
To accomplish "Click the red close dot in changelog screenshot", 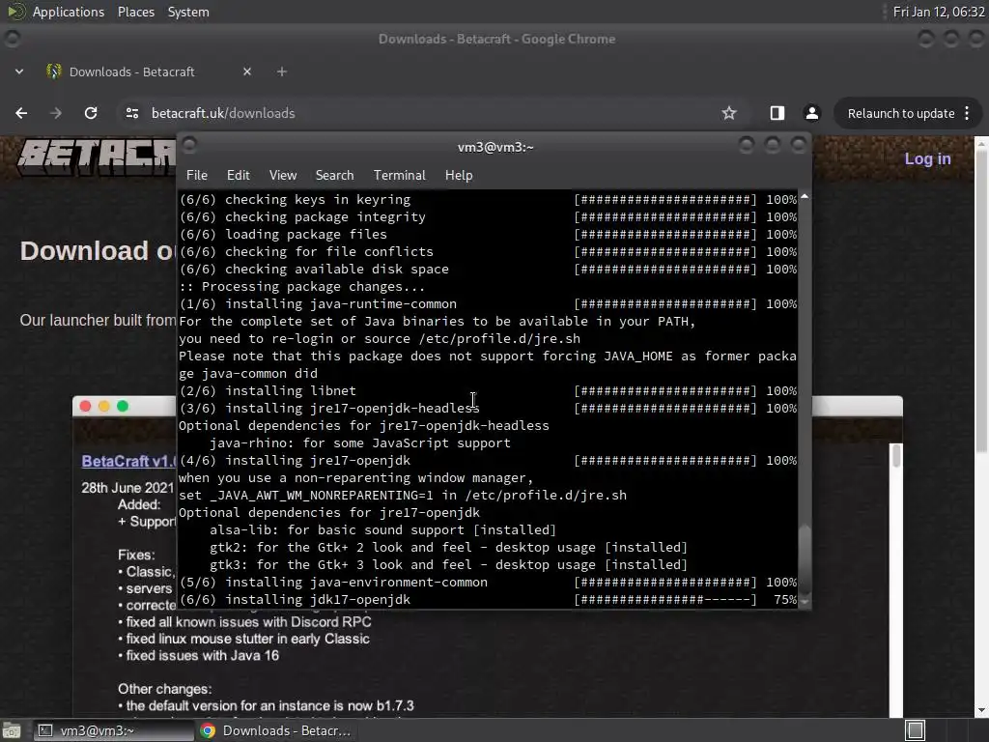I will coord(85,407).
